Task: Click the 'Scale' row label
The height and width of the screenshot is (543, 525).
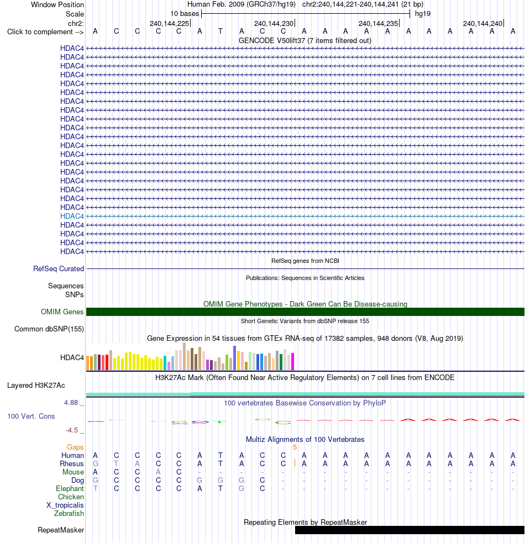Action: [75, 14]
